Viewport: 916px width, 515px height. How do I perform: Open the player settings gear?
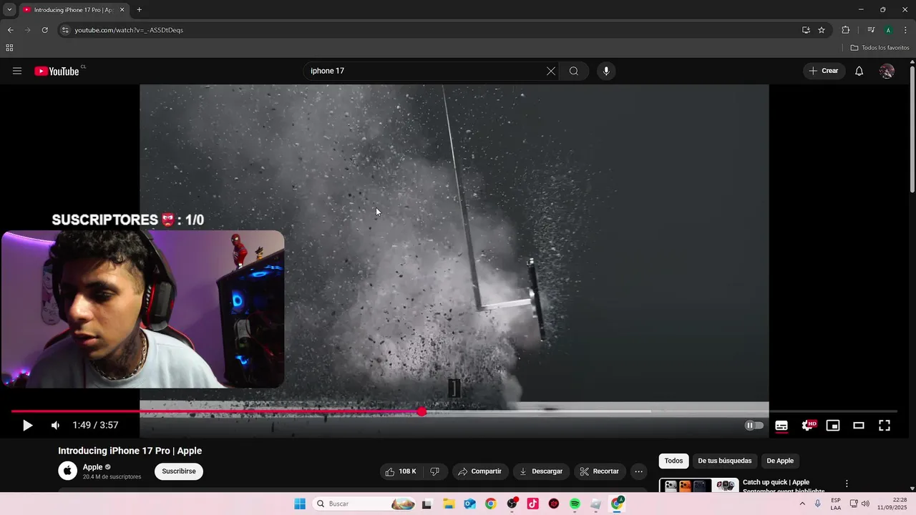pyautogui.click(x=808, y=426)
